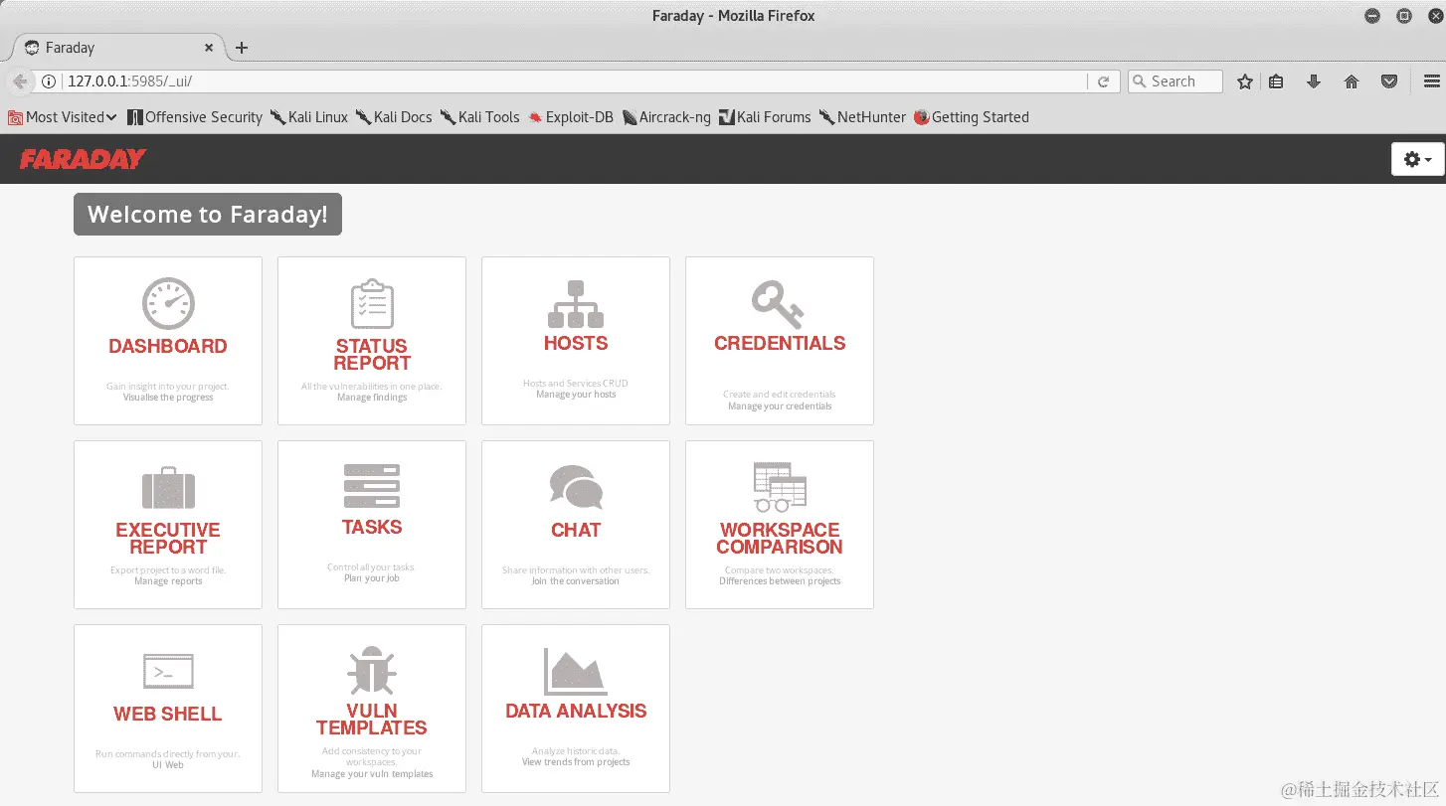This screenshot has height=806, width=1446.
Task: Click the DASHBOARD title link
Action: (x=168, y=346)
